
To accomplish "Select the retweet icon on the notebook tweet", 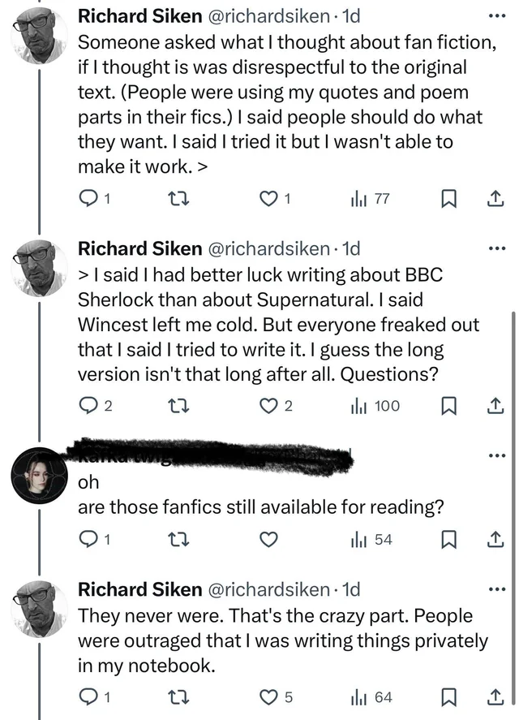I will (x=180, y=697).
